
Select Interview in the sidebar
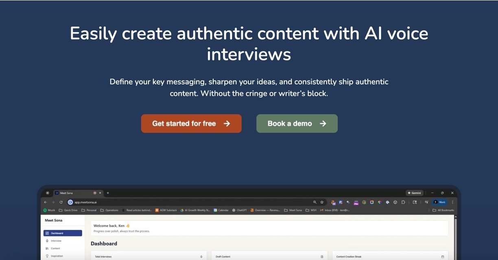(x=56, y=241)
